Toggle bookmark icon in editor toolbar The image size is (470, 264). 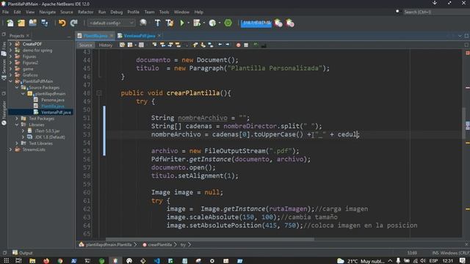click(x=211, y=45)
